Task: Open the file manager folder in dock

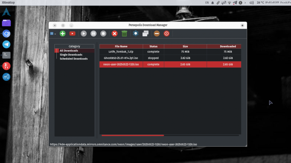Action: click(6, 23)
